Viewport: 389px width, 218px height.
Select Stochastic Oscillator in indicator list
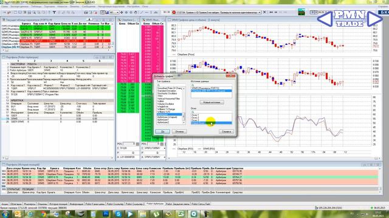point(167,93)
